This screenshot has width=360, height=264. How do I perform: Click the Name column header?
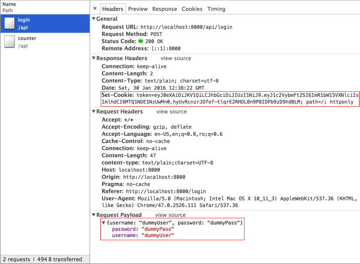[9, 4]
